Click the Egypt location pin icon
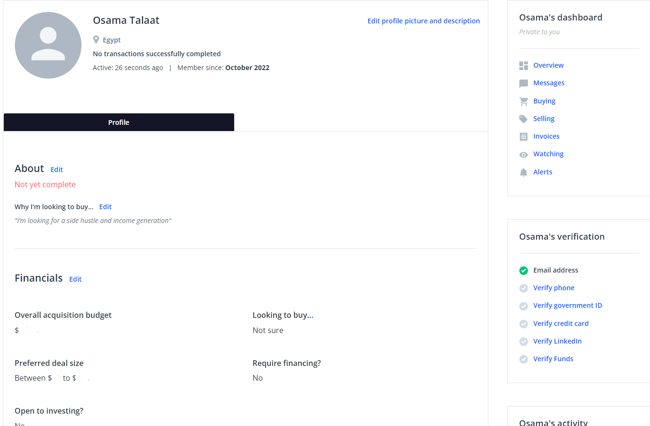The width and height of the screenshot is (650, 426). click(96, 40)
